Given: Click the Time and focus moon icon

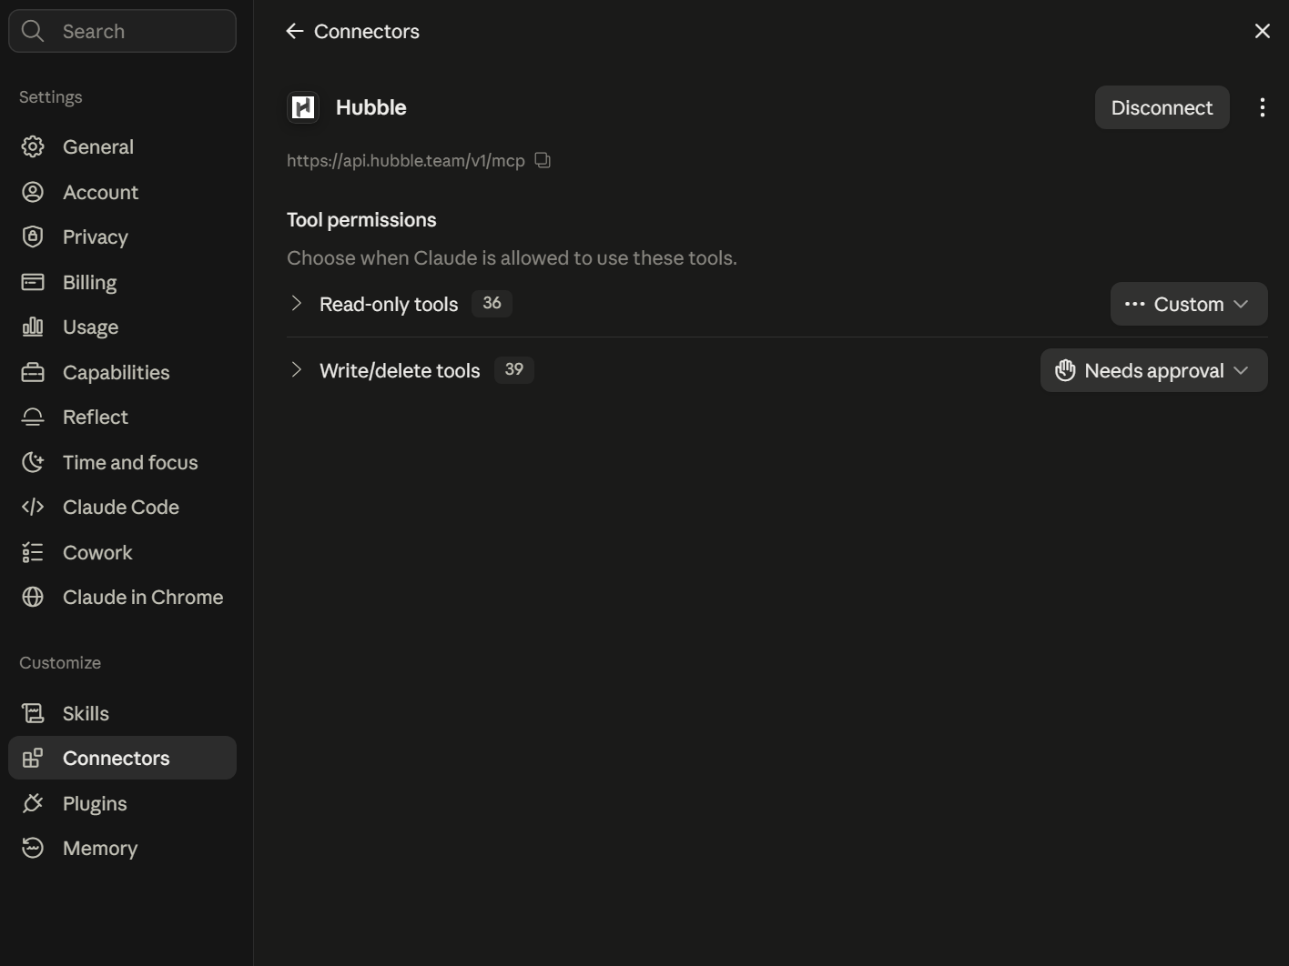Looking at the screenshot, I should 33,462.
